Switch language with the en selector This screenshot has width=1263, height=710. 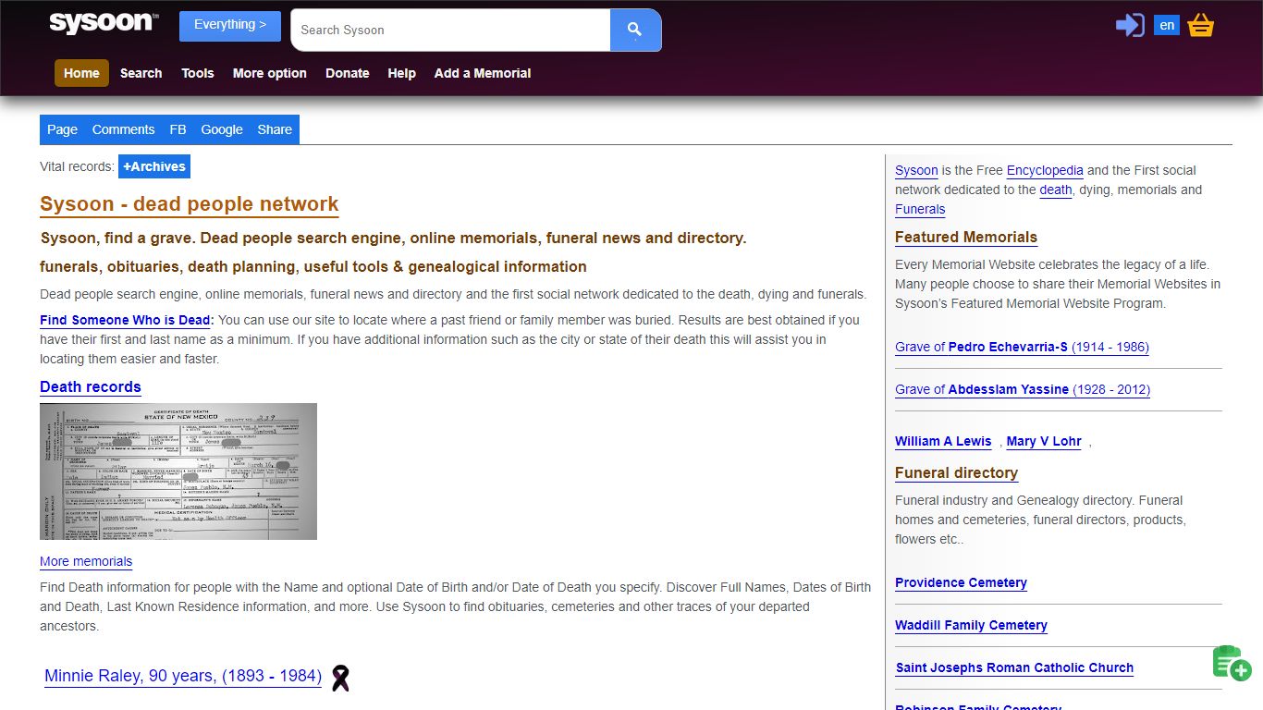click(1167, 25)
